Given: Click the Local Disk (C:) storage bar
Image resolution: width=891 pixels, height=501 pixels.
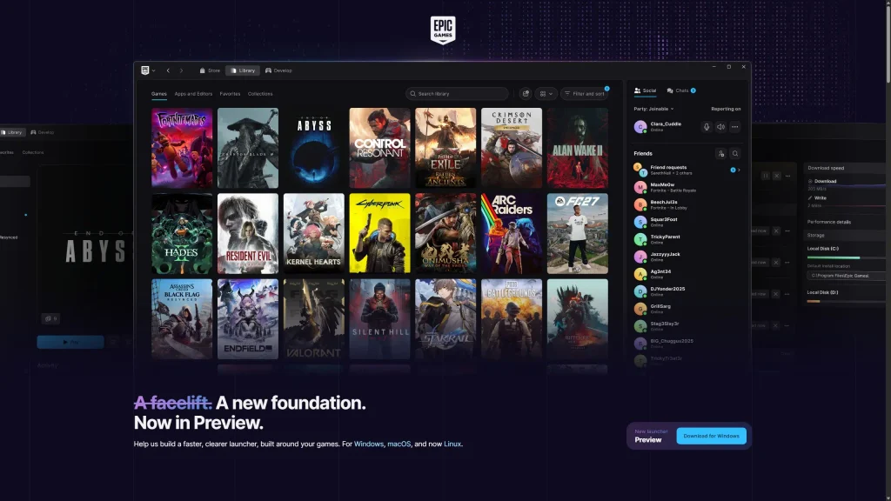Looking at the screenshot, I should click(846, 257).
